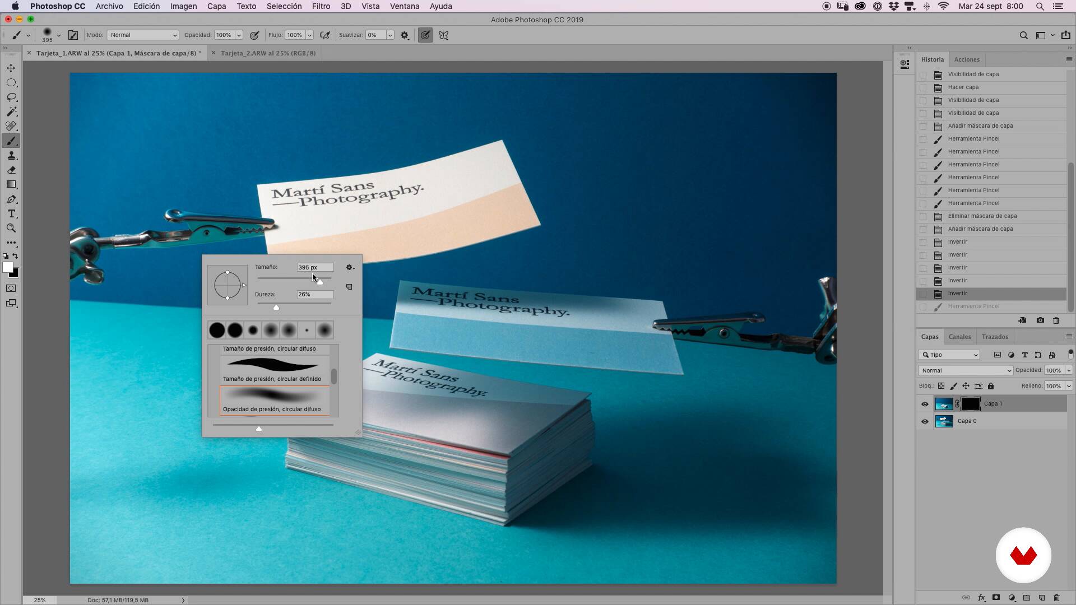Click the brush Tamaño slider handle

(320, 282)
